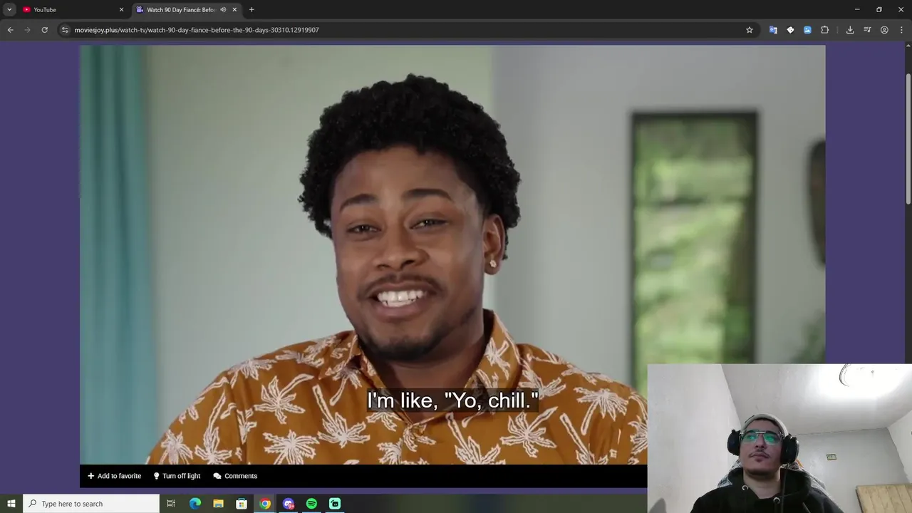Go back to the previous page
The width and height of the screenshot is (912, 513).
[x=10, y=30]
